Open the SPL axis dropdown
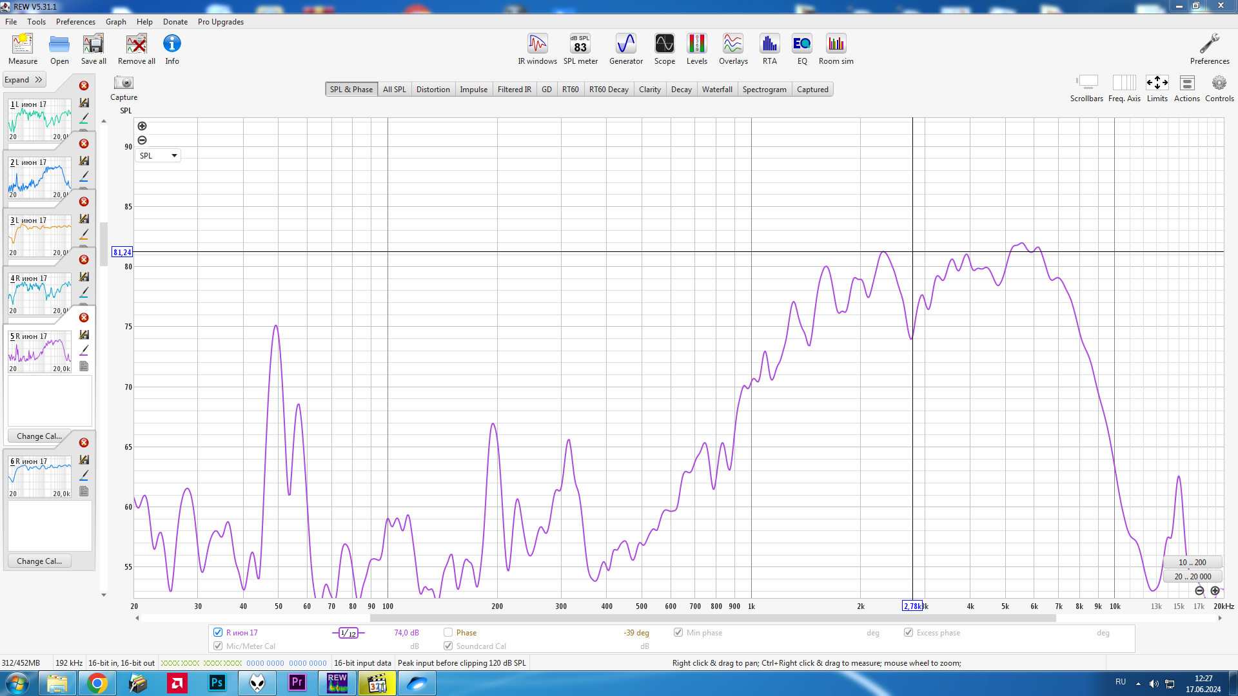The height and width of the screenshot is (696, 1238). [x=158, y=155]
